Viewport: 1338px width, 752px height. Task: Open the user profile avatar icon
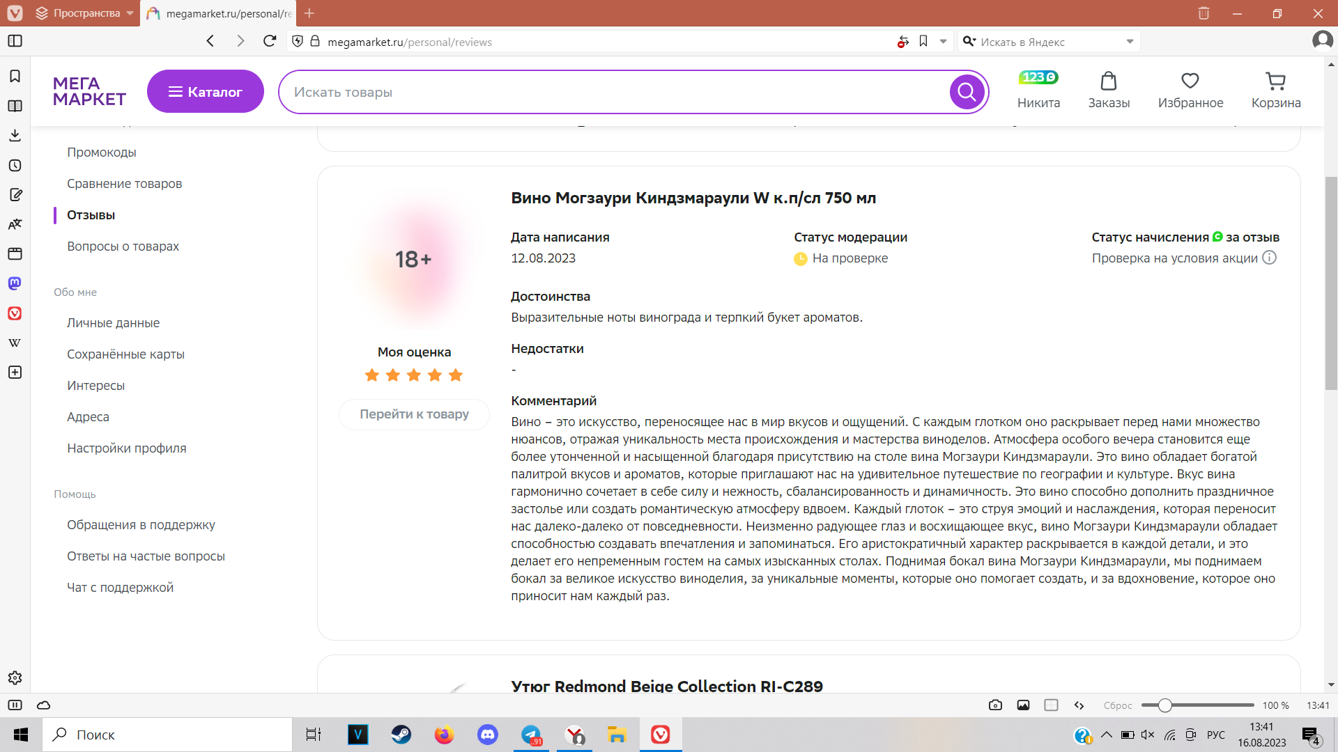[x=1322, y=41]
